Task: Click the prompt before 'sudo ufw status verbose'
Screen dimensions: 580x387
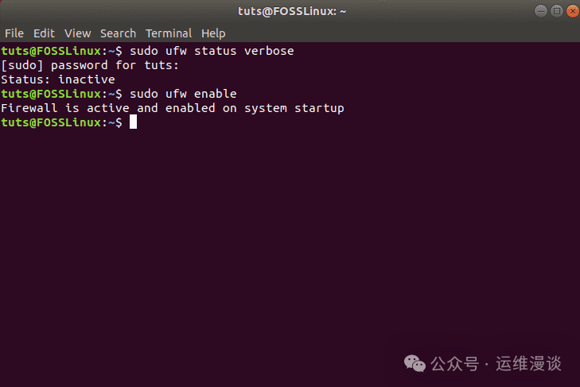Action: (x=62, y=51)
